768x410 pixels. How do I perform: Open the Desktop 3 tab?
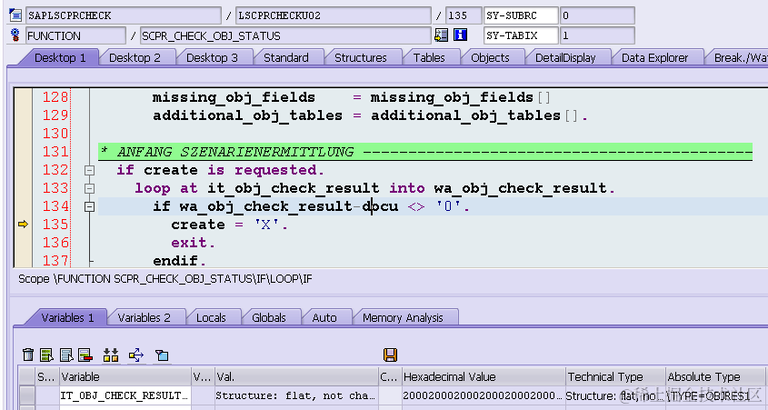pyautogui.click(x=212, y=58)
